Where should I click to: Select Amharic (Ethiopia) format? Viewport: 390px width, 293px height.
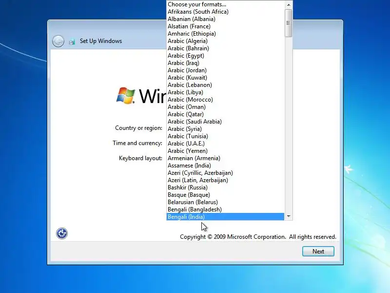(x=225, y=34)
